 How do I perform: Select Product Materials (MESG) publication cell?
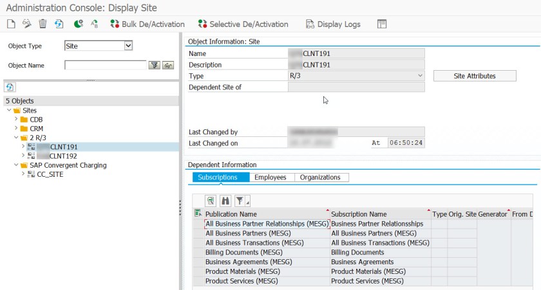pyautogui.click(x=267, y=272)
